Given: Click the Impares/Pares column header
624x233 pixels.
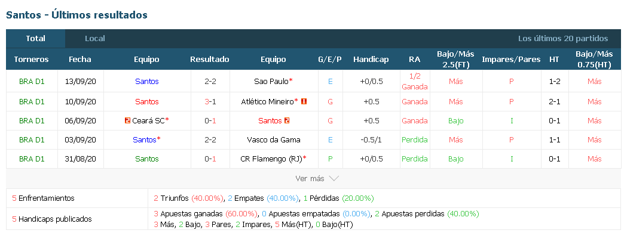Looking at the screenshot, I should 511,59.
